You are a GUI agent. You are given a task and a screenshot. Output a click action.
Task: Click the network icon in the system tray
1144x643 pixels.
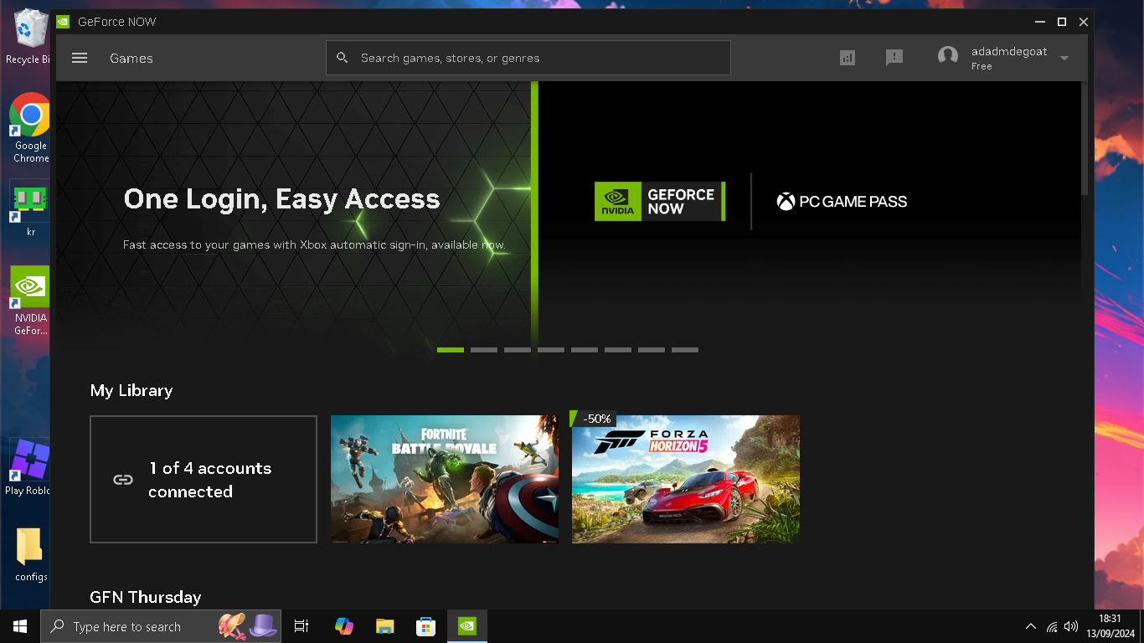(1052, 627)
